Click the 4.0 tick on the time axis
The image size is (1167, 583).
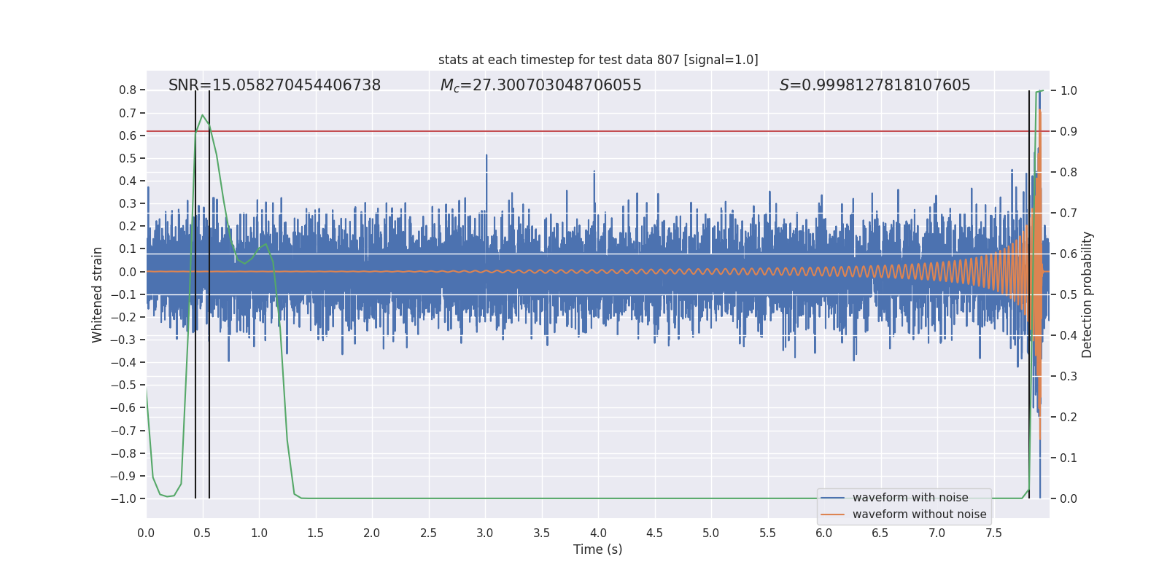point(598,533)
